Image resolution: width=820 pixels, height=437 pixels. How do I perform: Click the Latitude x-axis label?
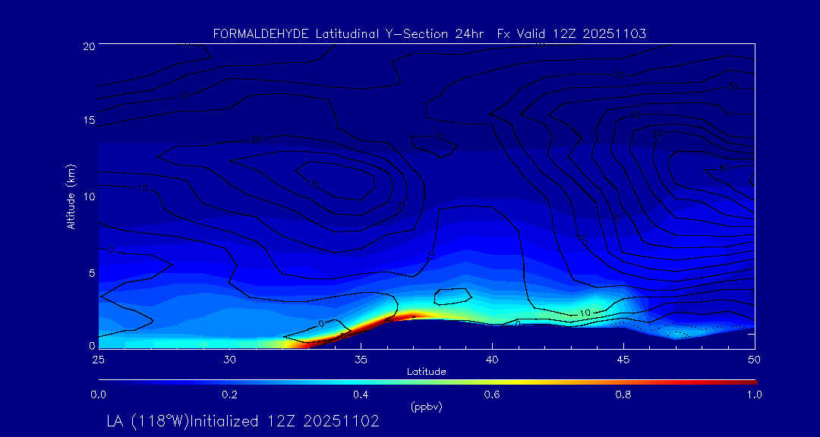426,372
